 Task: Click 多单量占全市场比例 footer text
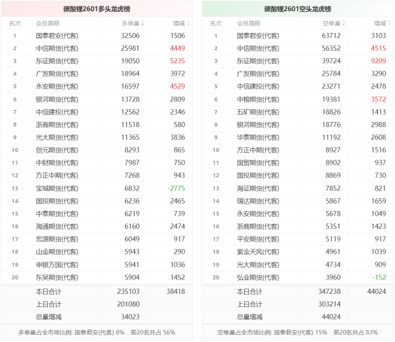97,333
